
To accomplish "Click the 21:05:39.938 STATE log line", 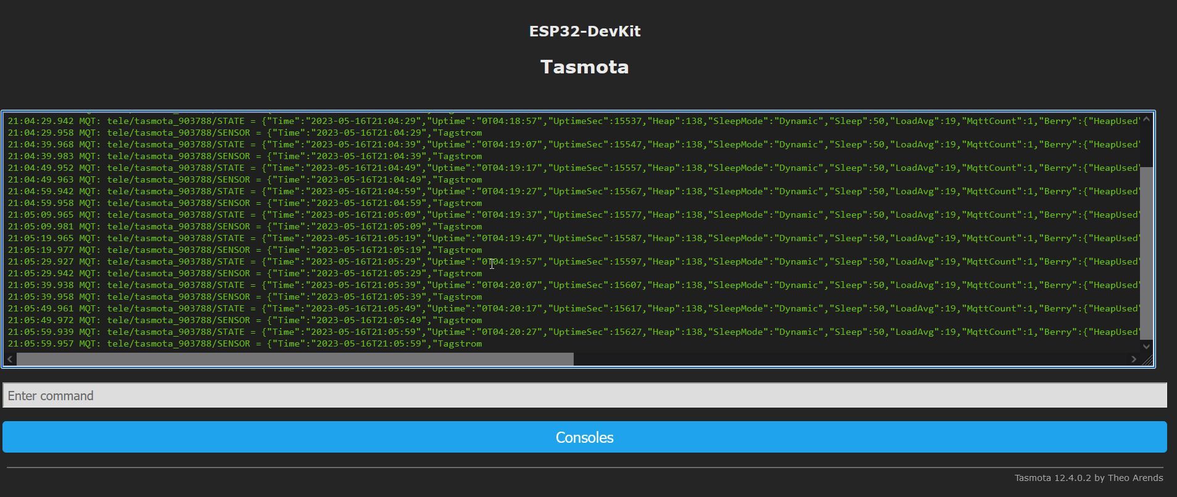I will 574,285.
